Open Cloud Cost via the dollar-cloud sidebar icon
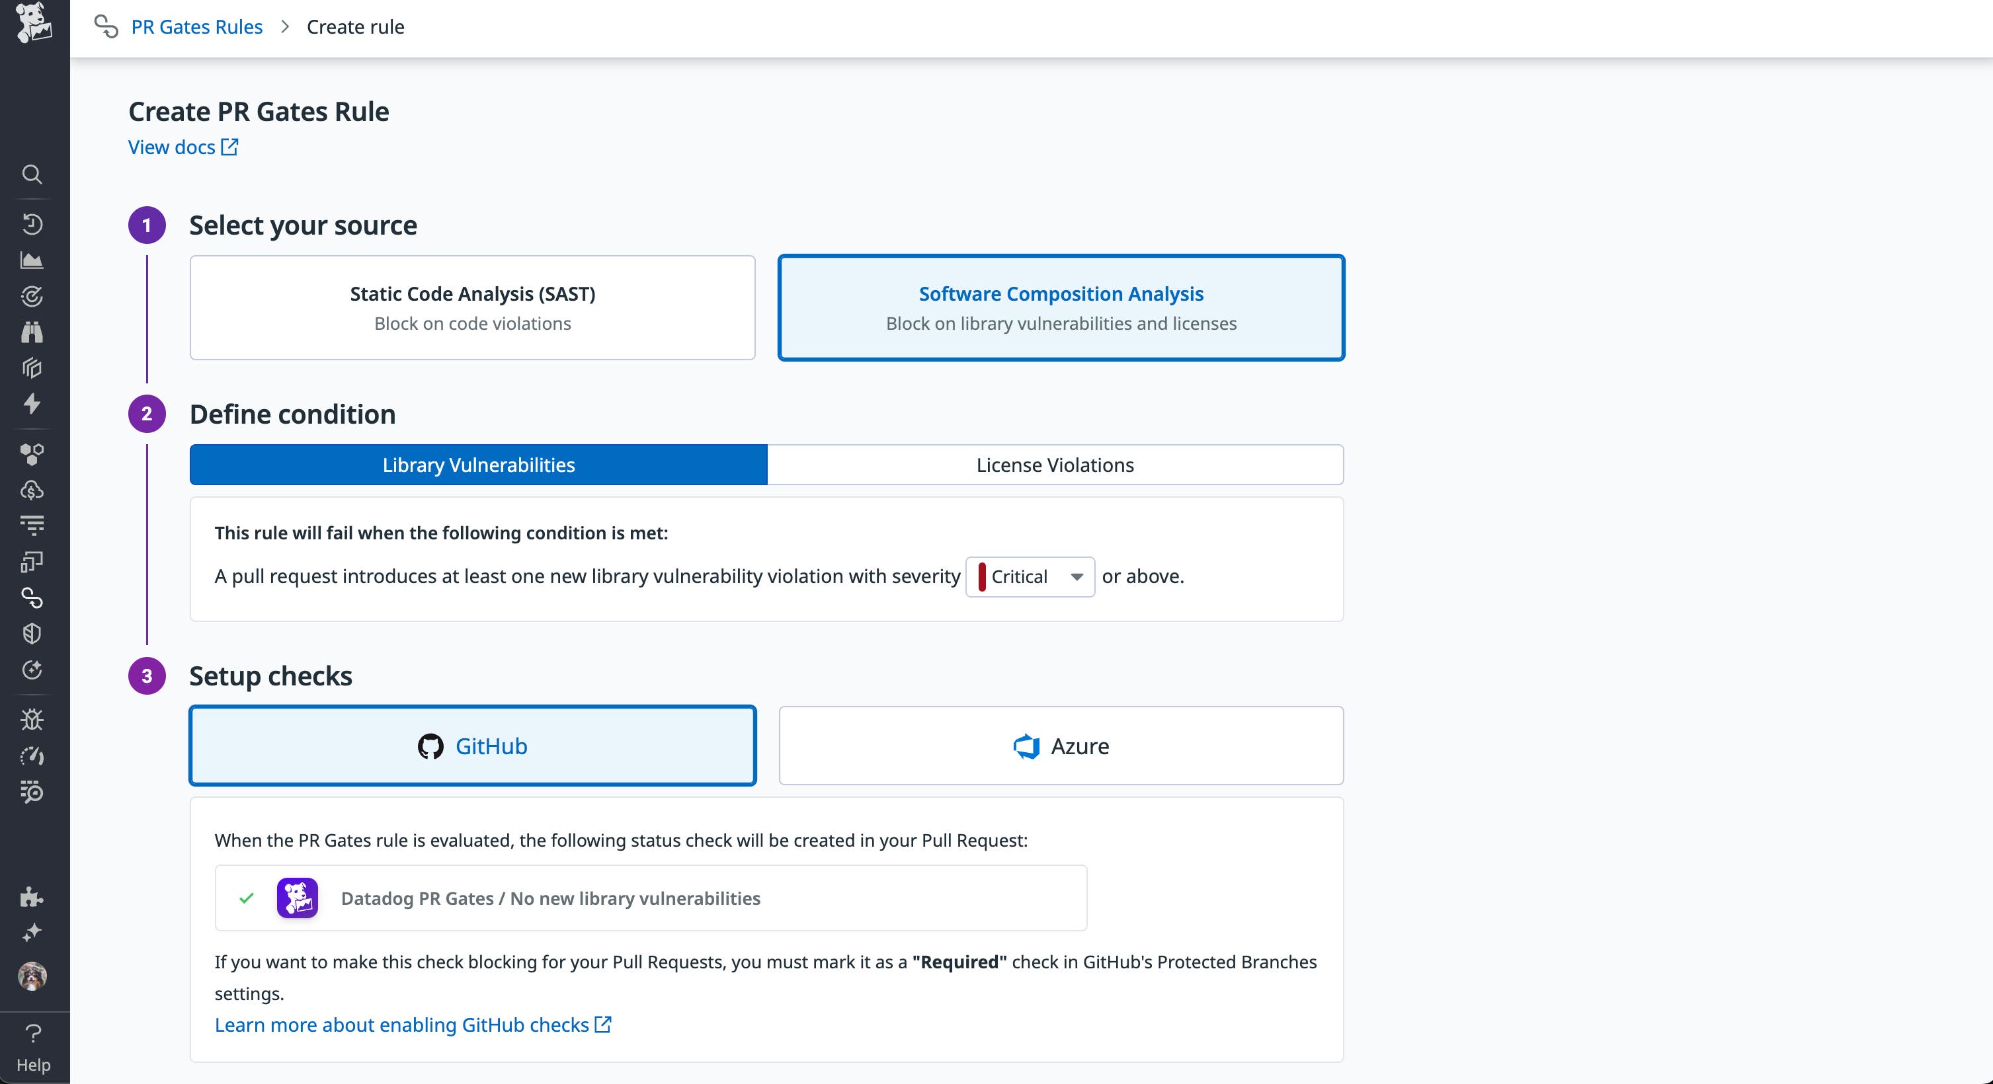Screen dimensions: 1993x1084 pos(32,489)
